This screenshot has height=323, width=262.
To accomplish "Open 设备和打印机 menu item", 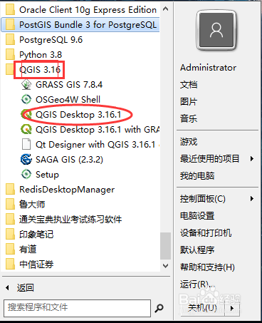I will click(x=206, y=232).
